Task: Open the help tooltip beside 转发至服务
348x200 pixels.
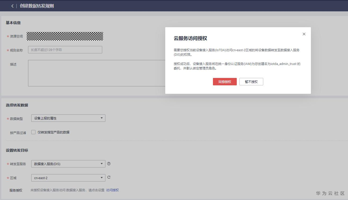Action: click(x=109, y=164)
